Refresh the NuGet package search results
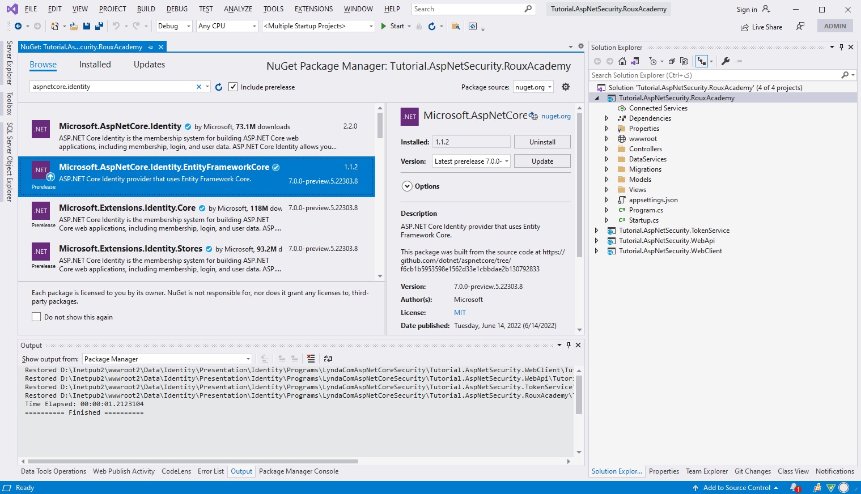This screenshot has width=861, height=494. click(219, 87)
